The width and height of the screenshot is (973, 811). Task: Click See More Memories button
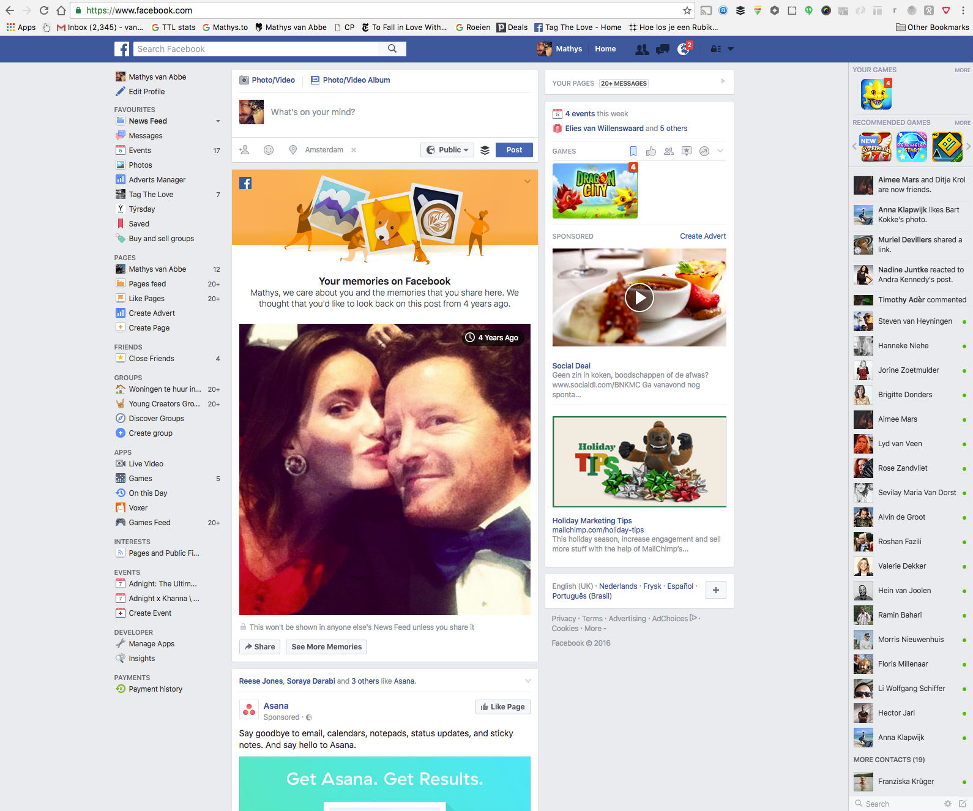click(x=326, y=647)
